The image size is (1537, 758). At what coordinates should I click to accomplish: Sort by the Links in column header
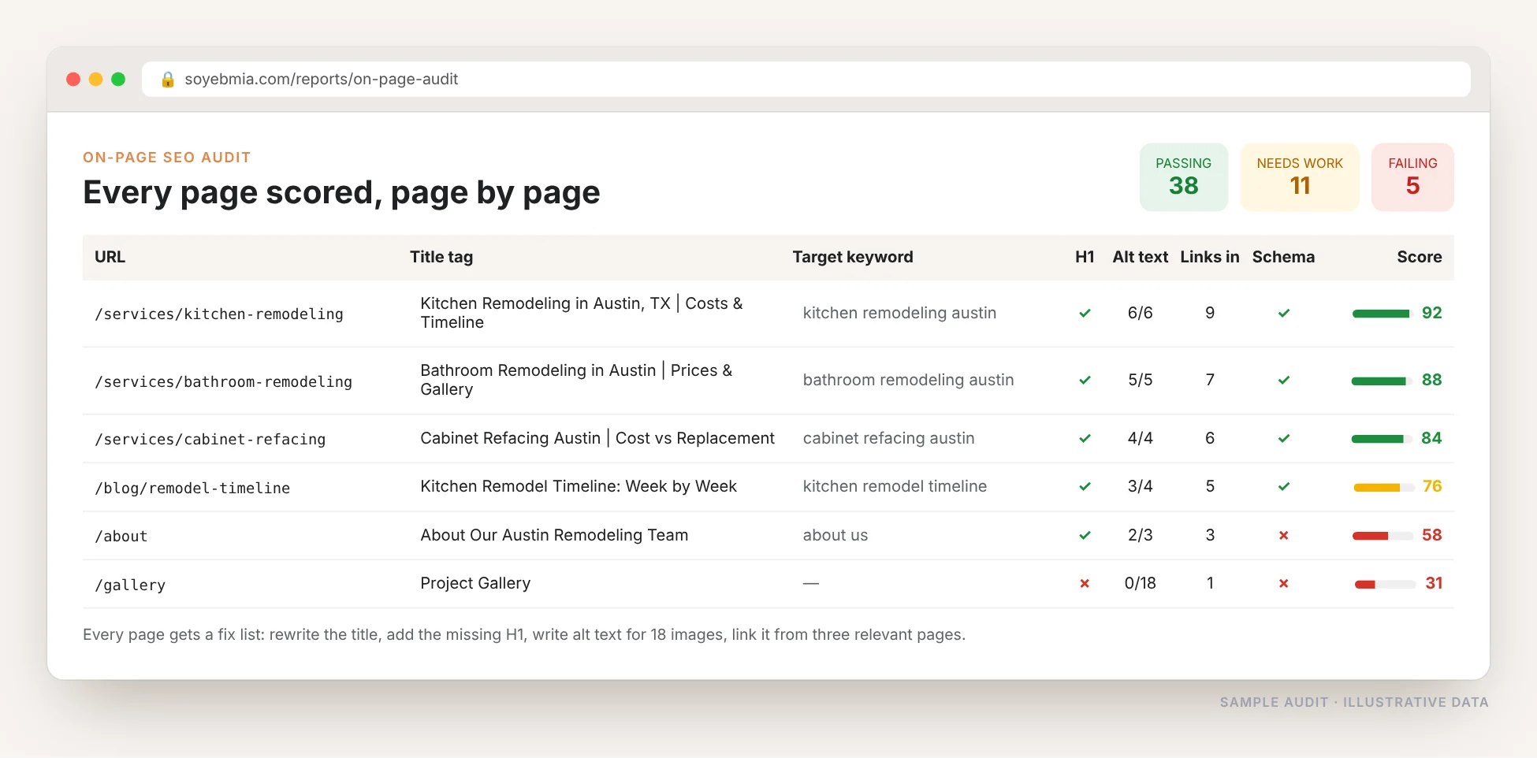tap(1209, 257)
